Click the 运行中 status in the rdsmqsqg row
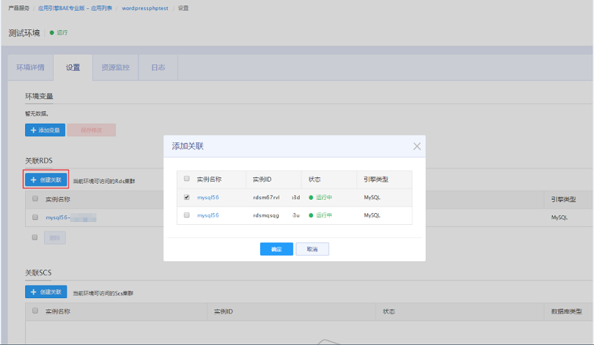This screenshot has height=345, width=594. pos(321,215)
